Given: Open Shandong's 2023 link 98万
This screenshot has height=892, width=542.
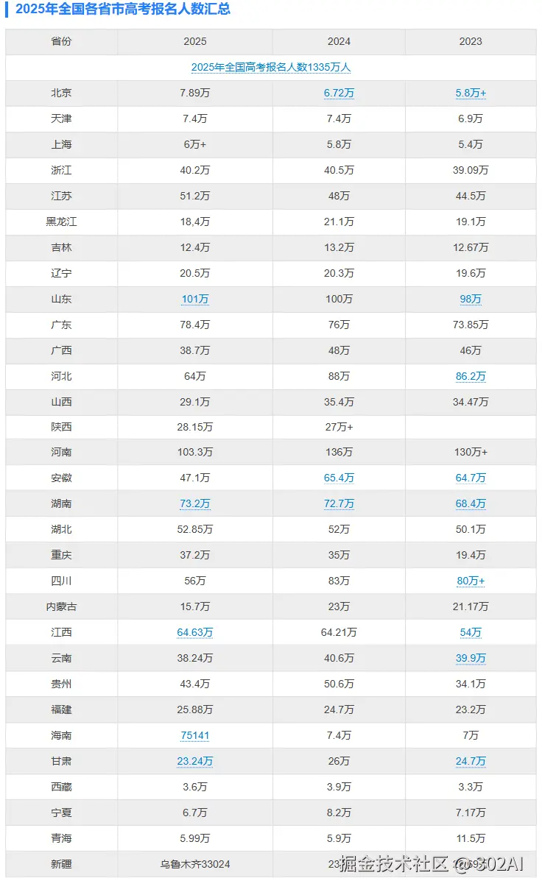Looking at the screenshot, I should click(x=471, y=299).
